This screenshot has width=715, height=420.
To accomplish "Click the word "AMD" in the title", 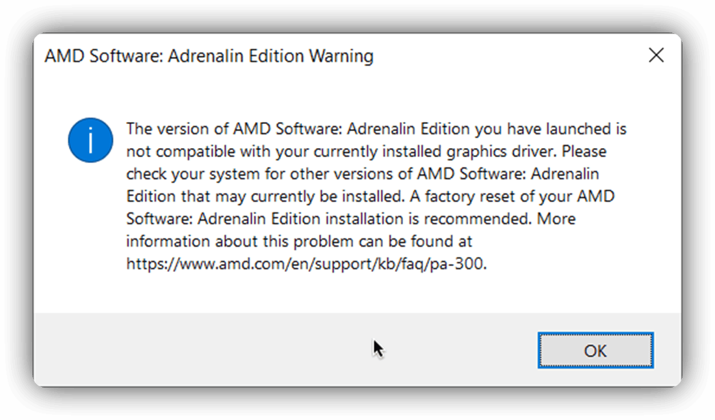I will [64, 56].
